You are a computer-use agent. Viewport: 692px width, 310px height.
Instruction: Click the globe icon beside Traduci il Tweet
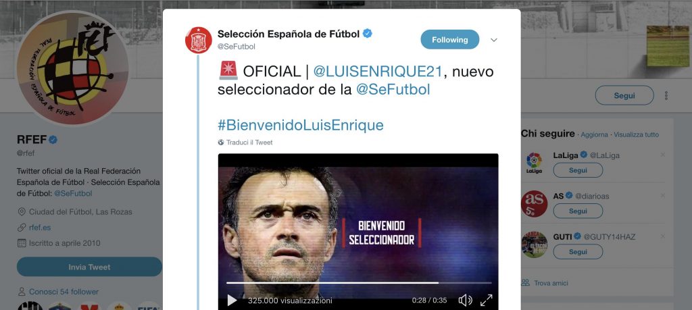click(x=221, y=143)
